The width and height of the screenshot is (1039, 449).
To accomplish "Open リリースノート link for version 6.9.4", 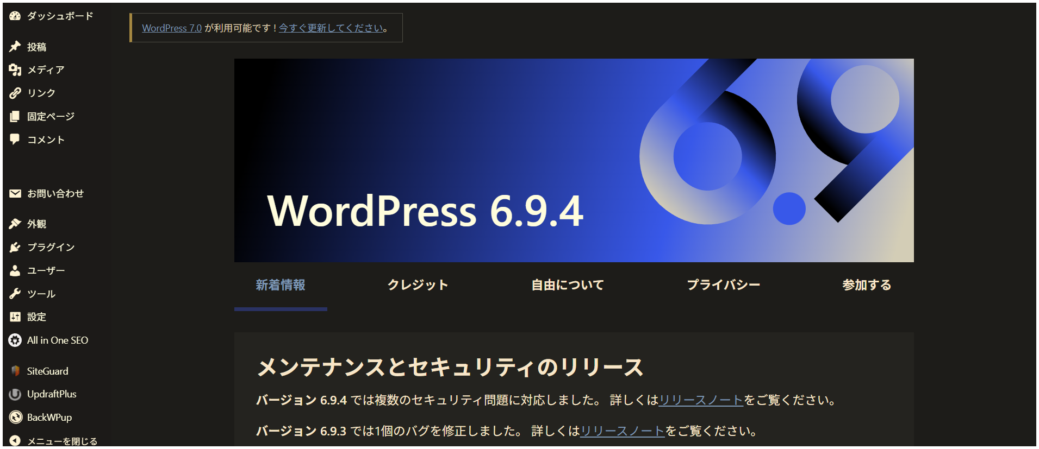I will (701, 400).
